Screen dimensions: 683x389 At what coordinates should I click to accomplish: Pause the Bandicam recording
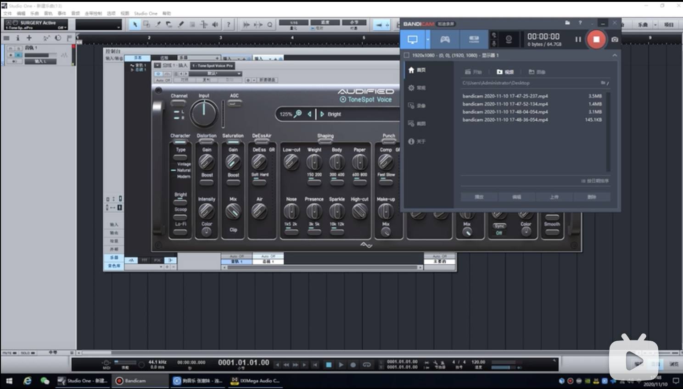pos(578,39)
